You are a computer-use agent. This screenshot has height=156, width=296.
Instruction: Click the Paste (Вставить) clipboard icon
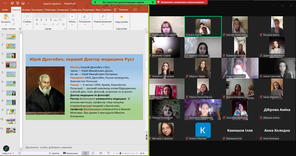click(5, 17)
